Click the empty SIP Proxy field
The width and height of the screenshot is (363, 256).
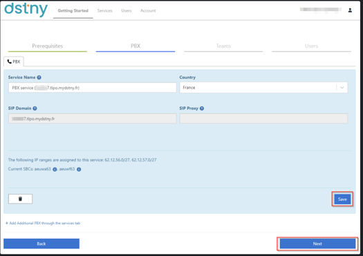tap(263, 118)
